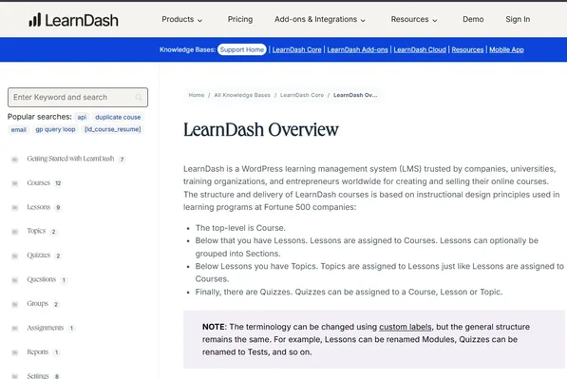Image resolution: width=567 pixels, height=379 pixels.
Task: Open Mobile App knowledge base
Action: click(x=506, y=50)
